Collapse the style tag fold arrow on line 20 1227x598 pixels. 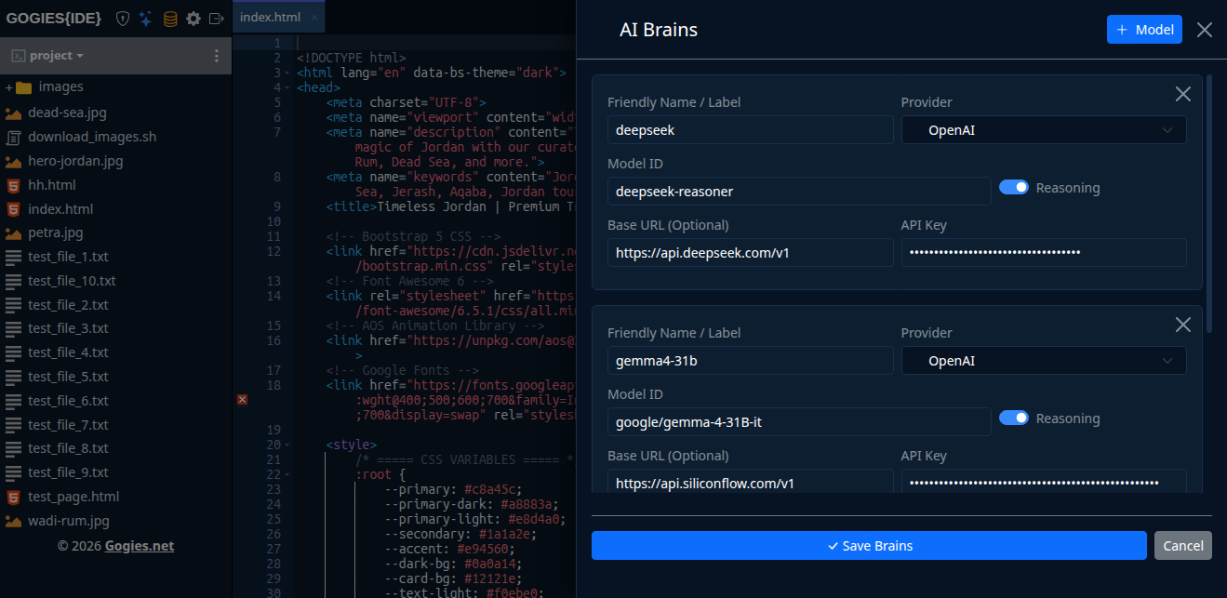(x=289, y=445)
